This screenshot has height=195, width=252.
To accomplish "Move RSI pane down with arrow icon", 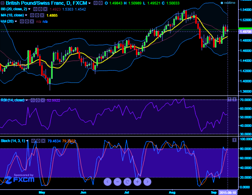I will point(234,99).
